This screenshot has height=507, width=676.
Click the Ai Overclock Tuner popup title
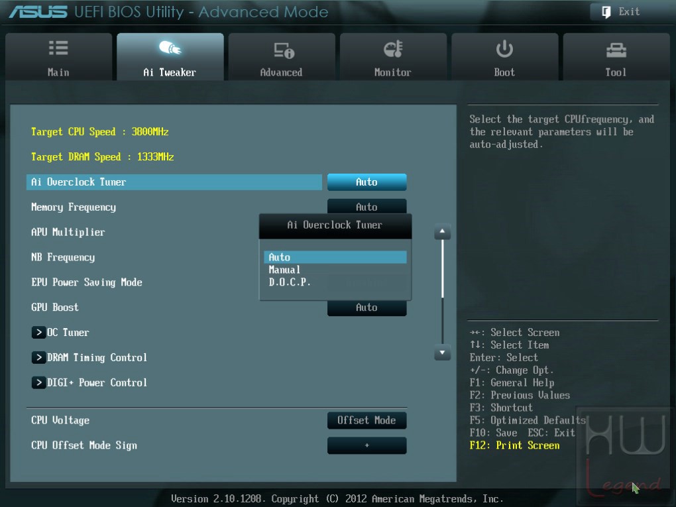coord(335,225)
